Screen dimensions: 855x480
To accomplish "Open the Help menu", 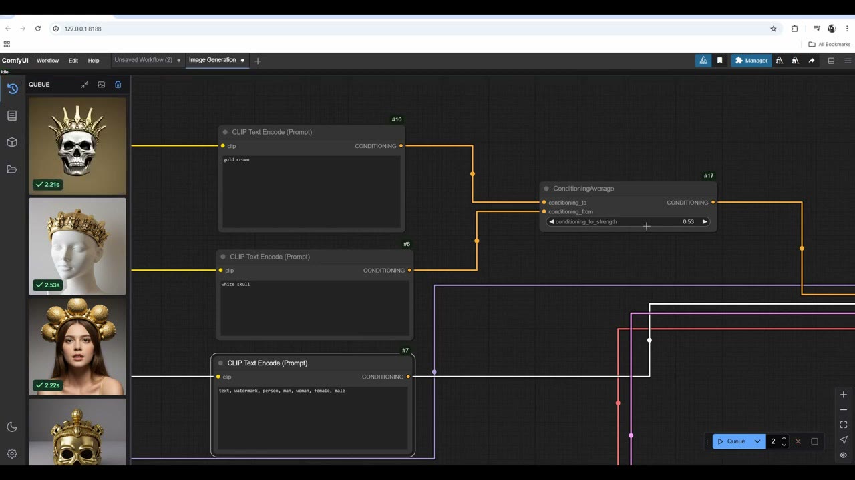I will coord(94,61).
